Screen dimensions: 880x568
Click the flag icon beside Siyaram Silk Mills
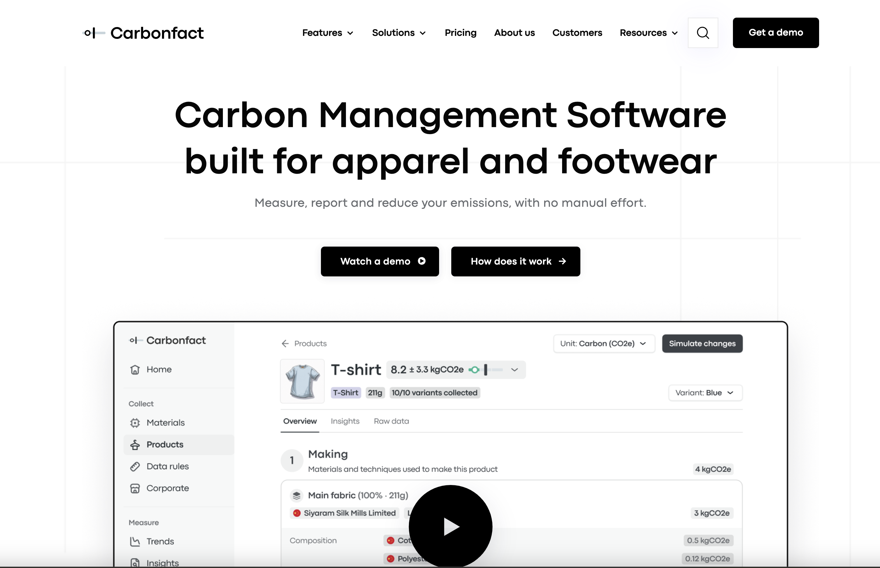pos(297,513)
